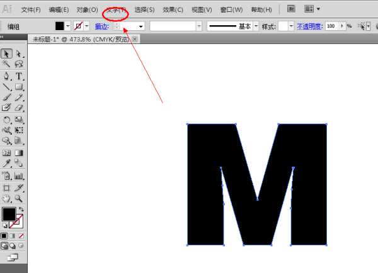Image resolution: width=378 pixels, height=273 pixels.
Task: Open the 文字(T) menu
Action: pos(115,10)
